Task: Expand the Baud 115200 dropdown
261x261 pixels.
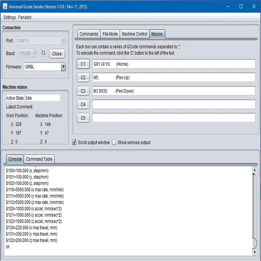Action: coord(35,53)
